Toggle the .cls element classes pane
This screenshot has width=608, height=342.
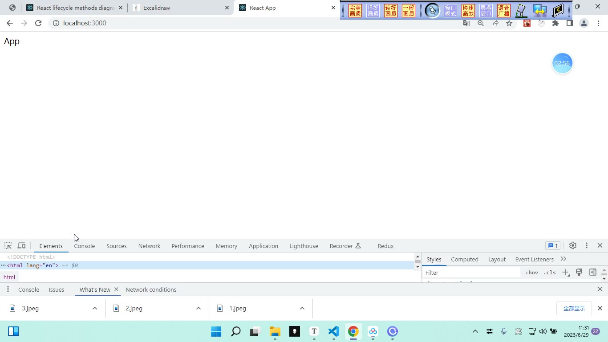click(550, 273)
